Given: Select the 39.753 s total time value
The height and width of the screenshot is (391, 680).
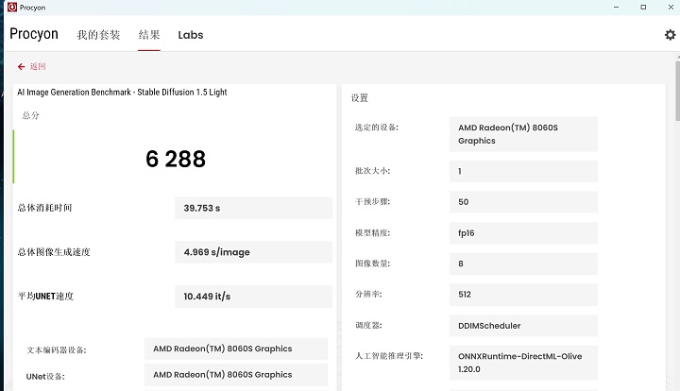Looking at the screenshot, I should (x=253, y=208).
